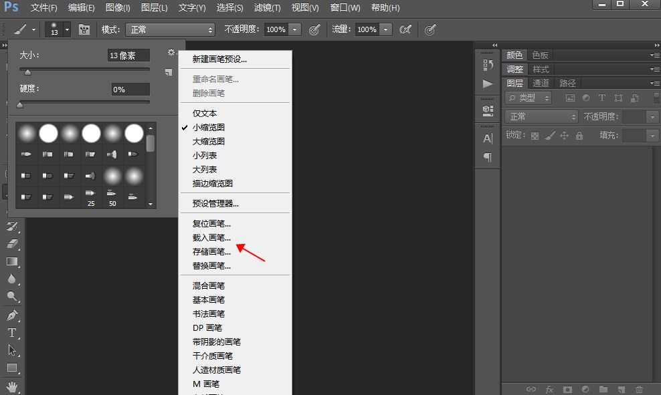
Task: Switch to the 色板 tab
Action: tap(540, 55)
